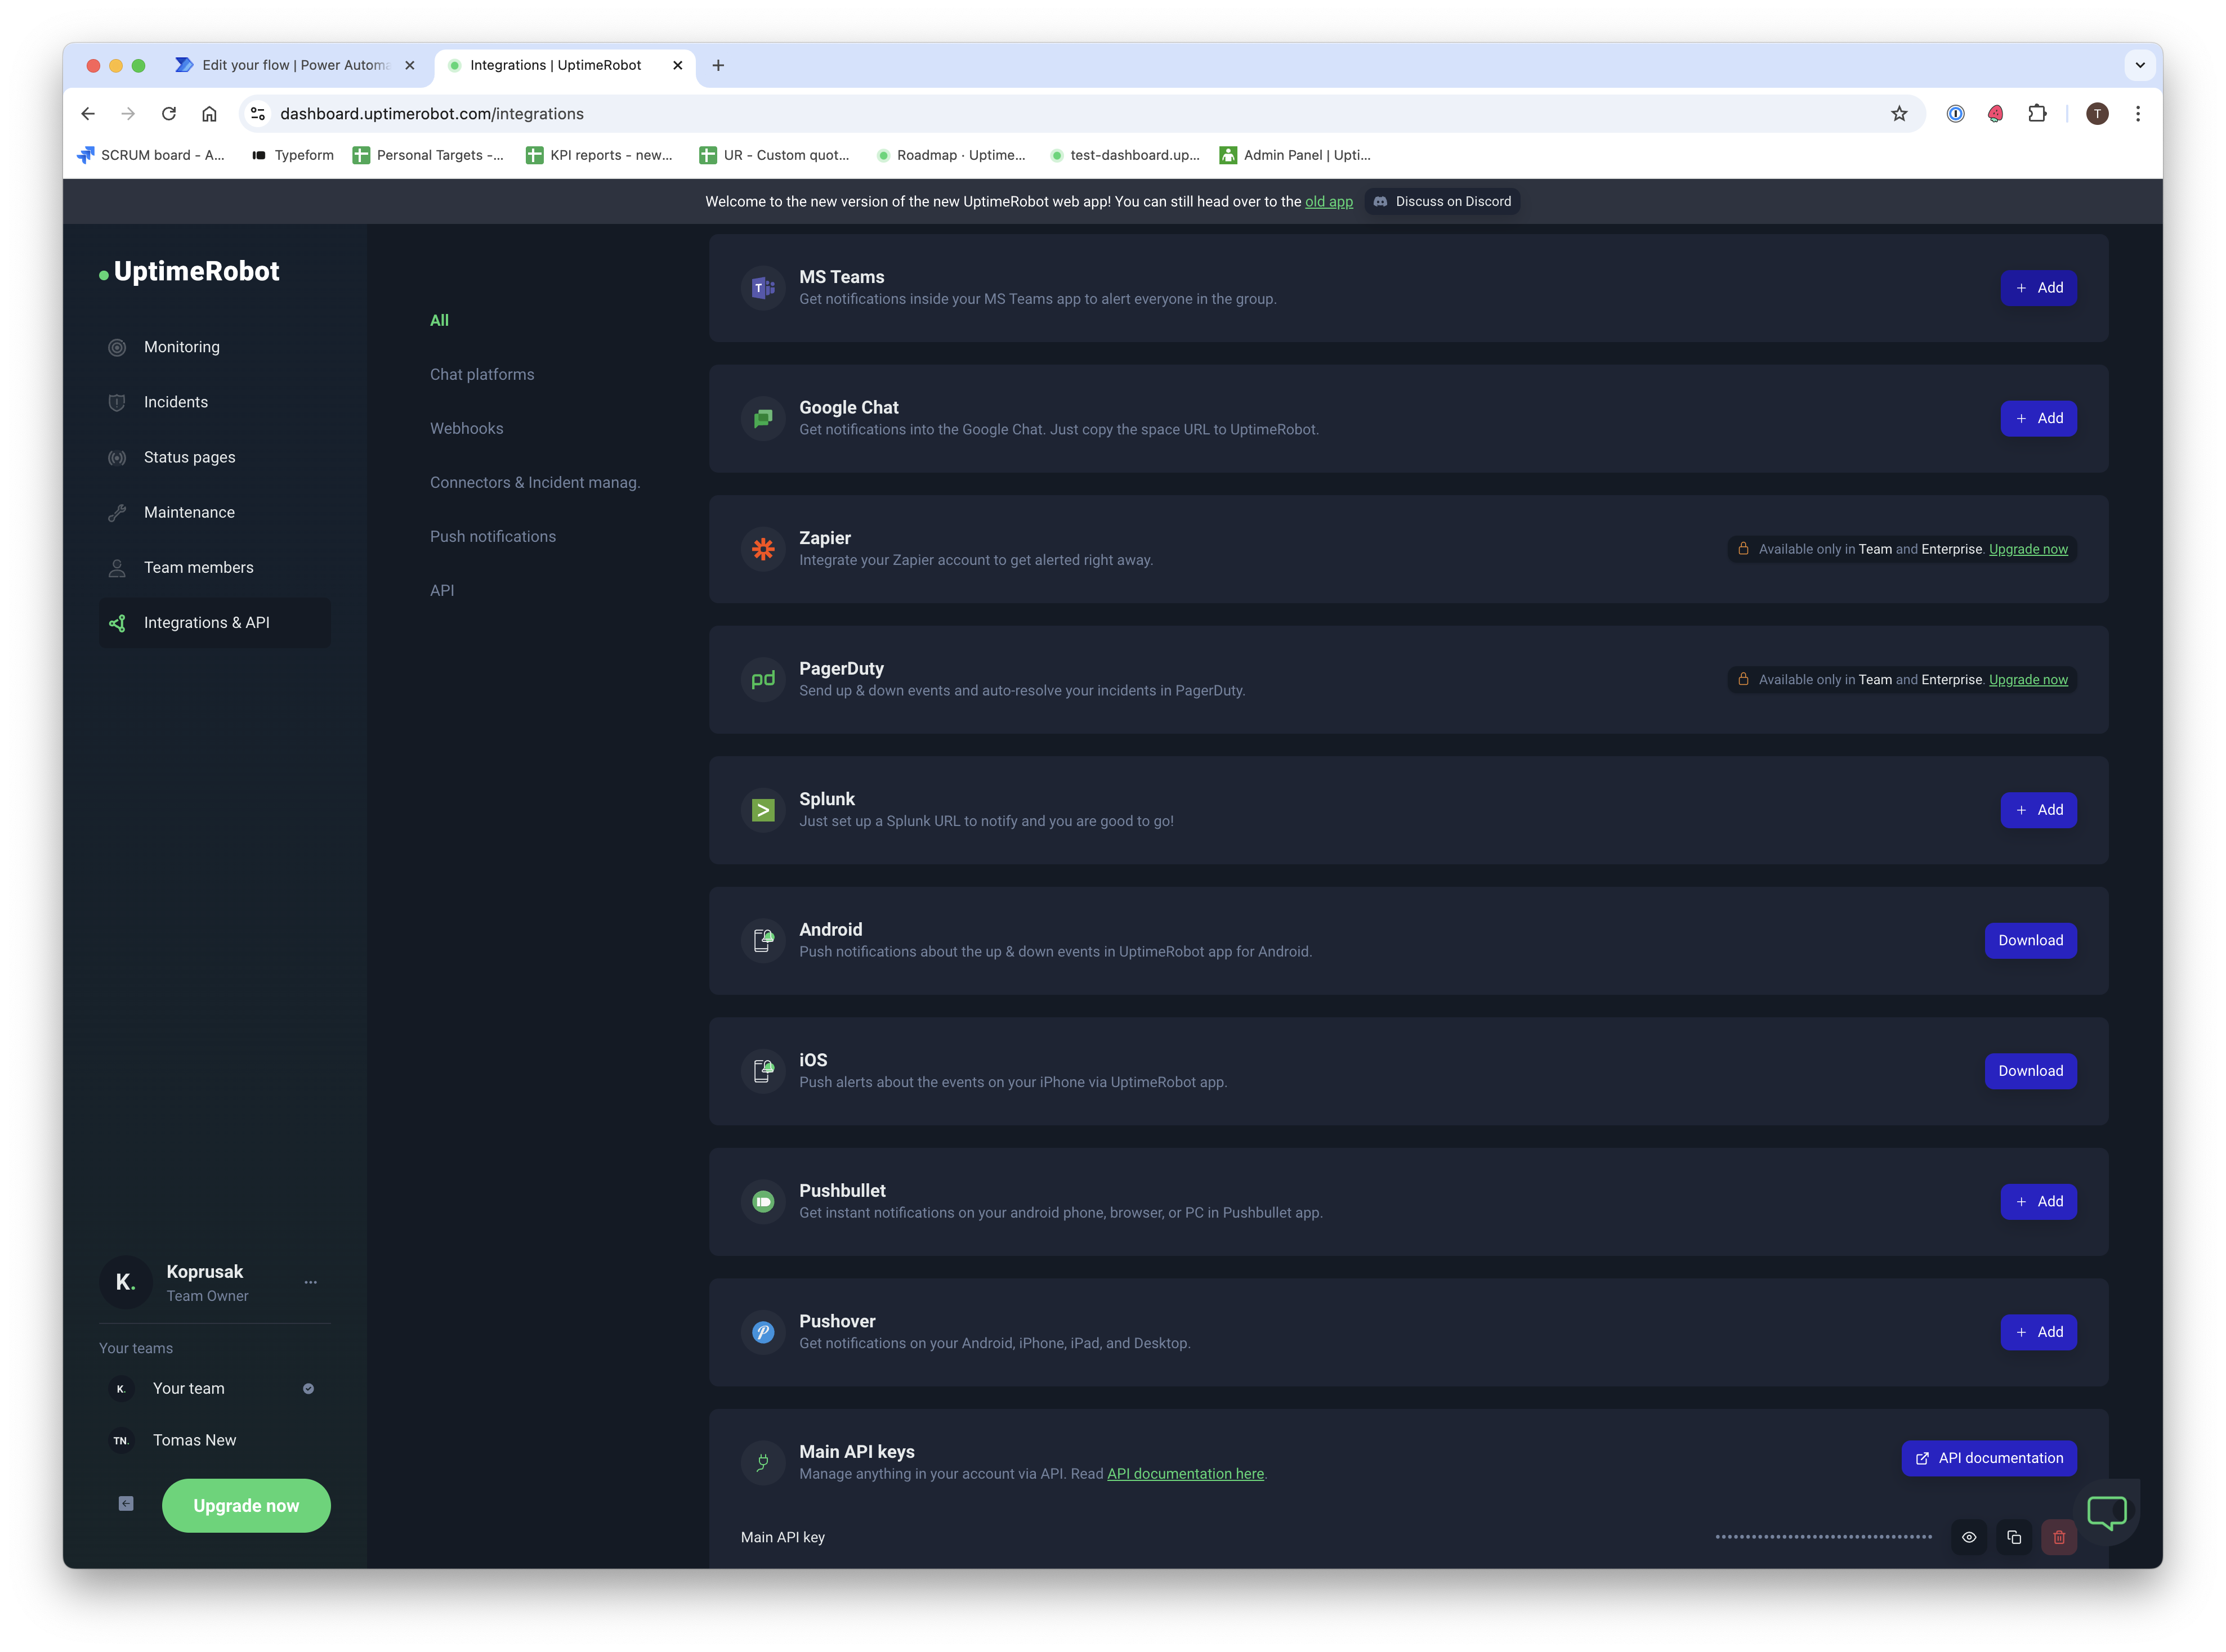Open Chrome three-dot menu
2226x1652 pixels.
coord(2137,114)
